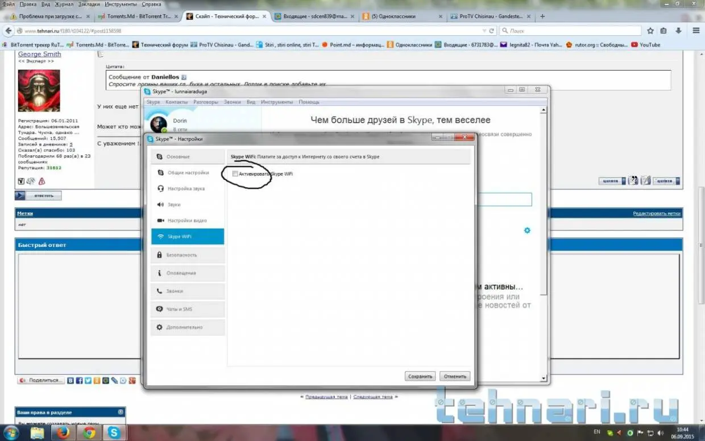Click George Smith's forum avatar image
This screenshot has width=705, height=441.
point(39,90)
